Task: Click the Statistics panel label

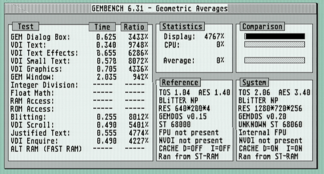Action: [182, 26]
